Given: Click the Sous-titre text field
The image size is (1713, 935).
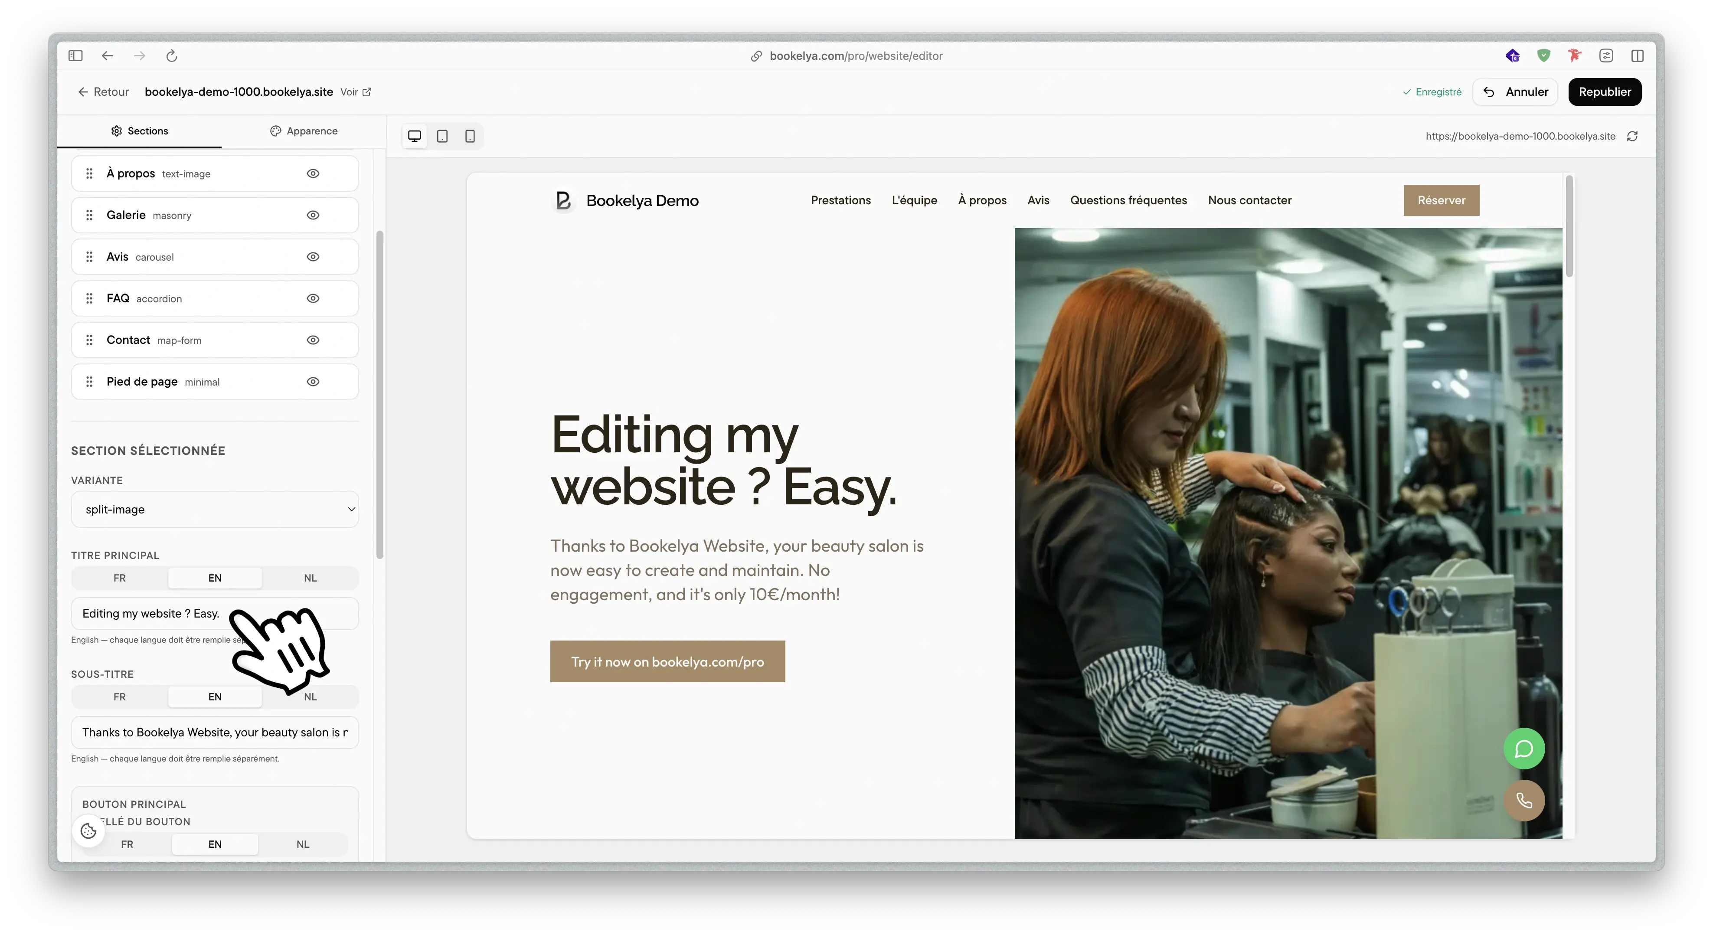Looking at the screenshot, I should coord(215,732).
